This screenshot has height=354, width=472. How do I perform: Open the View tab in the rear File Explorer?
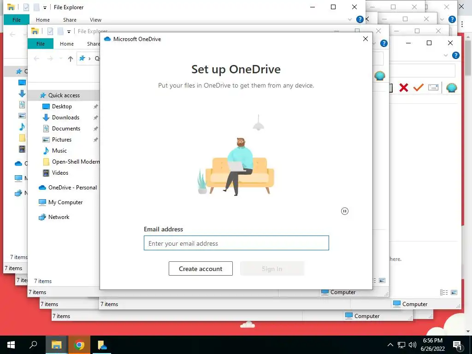[95, 20]
